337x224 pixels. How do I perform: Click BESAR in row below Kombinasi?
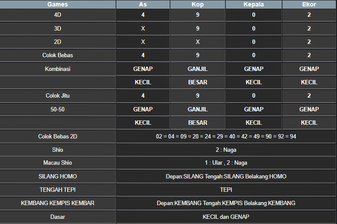point(197,82)
